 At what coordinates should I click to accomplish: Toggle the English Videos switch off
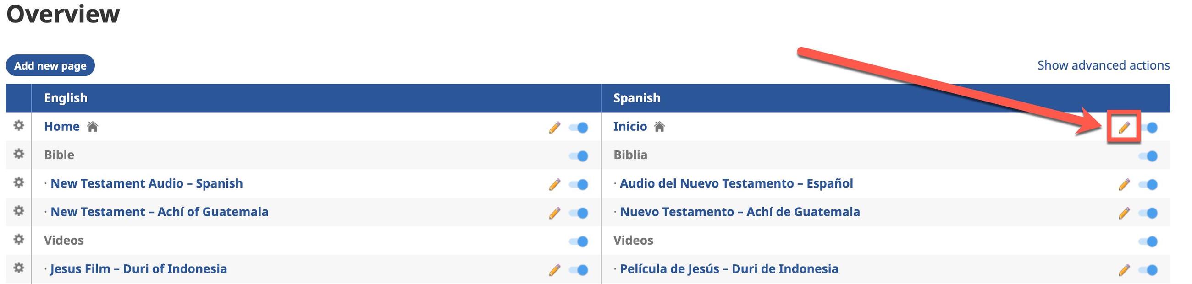[x=579, y=241]
